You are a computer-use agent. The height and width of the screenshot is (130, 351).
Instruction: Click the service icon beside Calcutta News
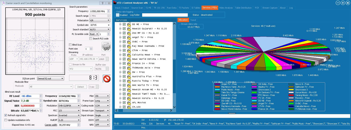click(x=129, y=55)
